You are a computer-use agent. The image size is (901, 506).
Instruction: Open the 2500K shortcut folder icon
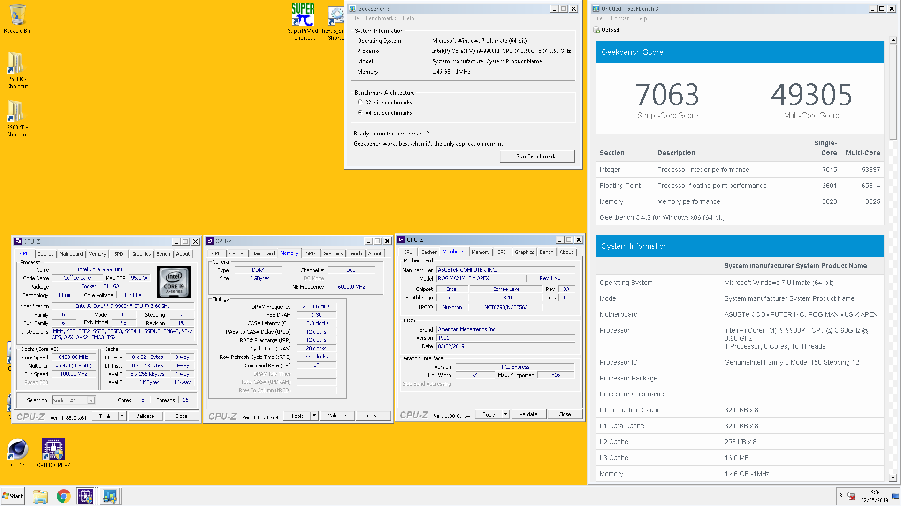coord(15,62)
